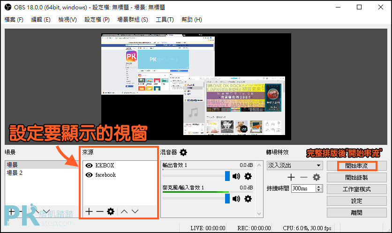Open 麥克風/輸入音效 1 settings gear
This screenshot has height=233, width=392.
point(248,199)
